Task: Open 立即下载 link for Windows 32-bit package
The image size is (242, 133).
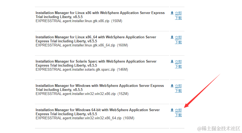Action: tap(178, 88)
